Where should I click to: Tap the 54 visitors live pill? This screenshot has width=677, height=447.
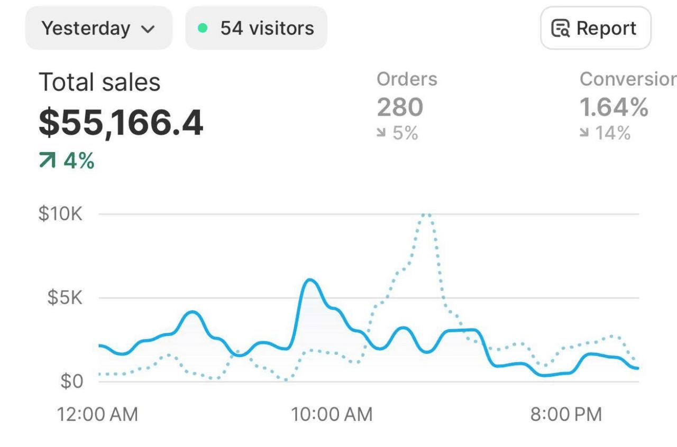[x=257, y=28]
